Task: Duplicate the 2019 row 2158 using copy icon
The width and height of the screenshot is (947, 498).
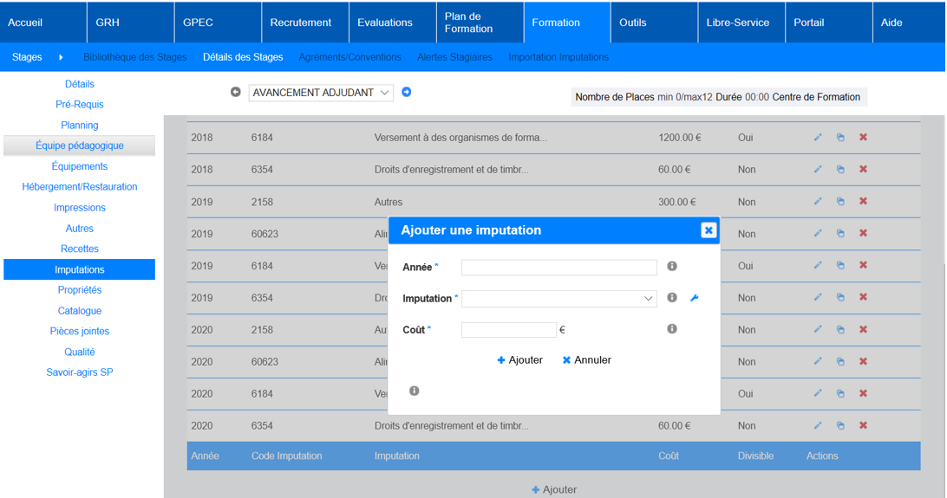Action: (x=840, y=202)
